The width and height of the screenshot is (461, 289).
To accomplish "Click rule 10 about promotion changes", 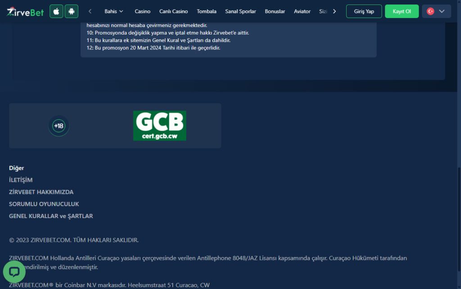I will (167, 33).
